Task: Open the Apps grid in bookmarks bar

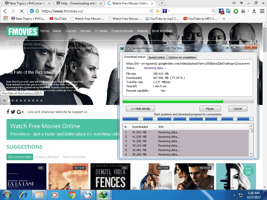Action: [x=6, y=18]
